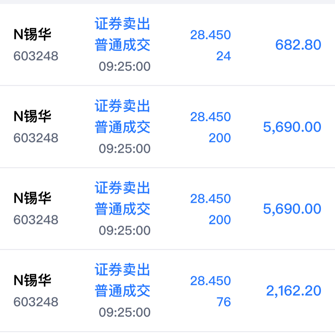Click N锡华 stock name in third row
Image resolution: width=335 pixels, height=335 pixels.
(x=32, y=198)
